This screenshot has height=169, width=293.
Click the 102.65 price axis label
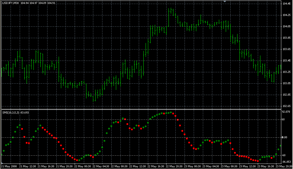coord(286,106)
